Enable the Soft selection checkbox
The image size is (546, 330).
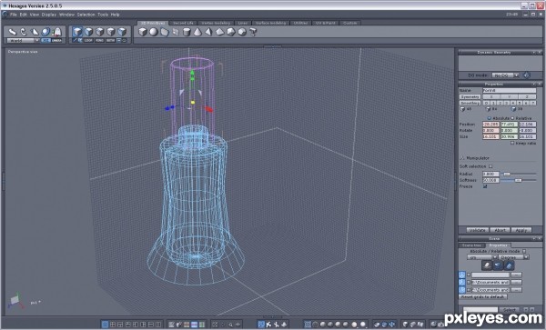point(490,166)
